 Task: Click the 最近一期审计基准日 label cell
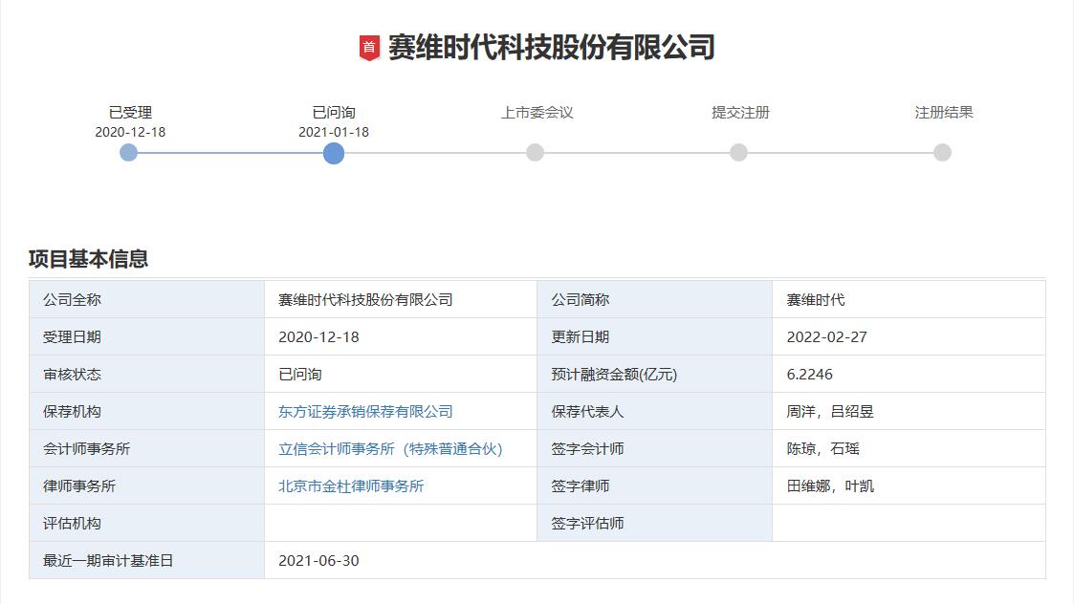pos(146,561)
